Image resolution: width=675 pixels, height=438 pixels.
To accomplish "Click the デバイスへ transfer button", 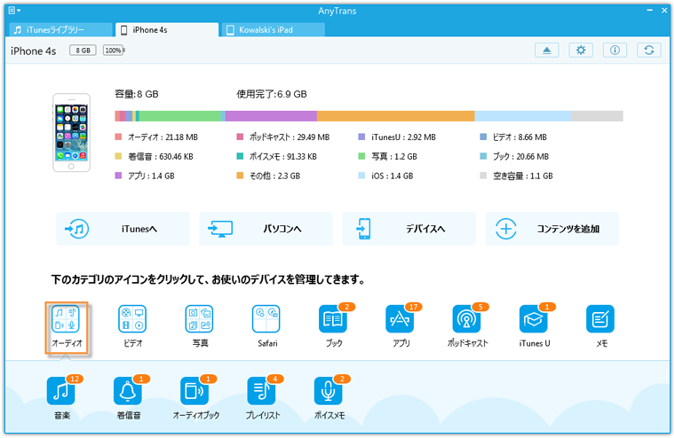I will point(409,229).
